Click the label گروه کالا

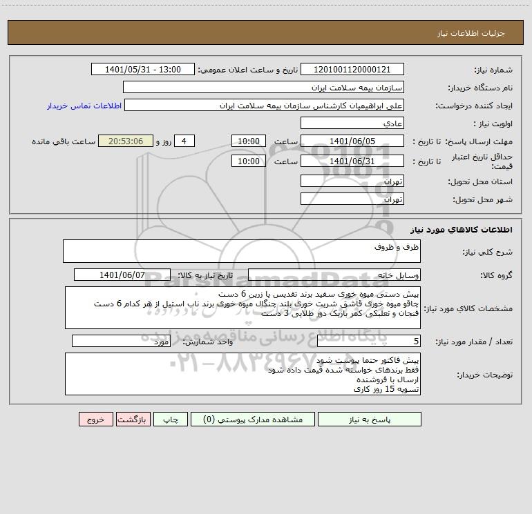pyautogui.click(x=496, y=275)
